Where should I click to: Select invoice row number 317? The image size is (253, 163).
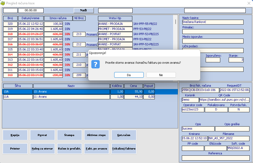tap(10, 39)
